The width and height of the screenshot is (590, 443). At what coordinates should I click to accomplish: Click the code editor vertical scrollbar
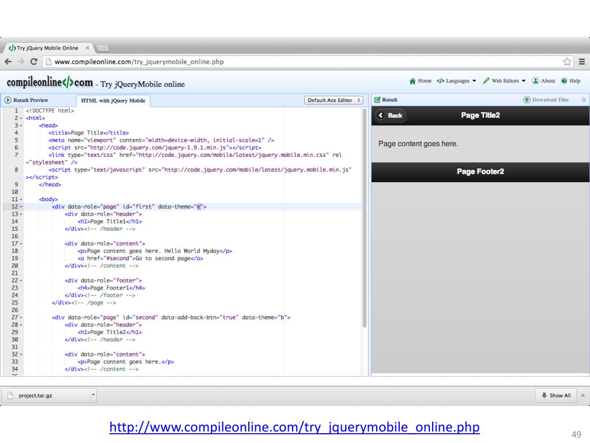pyautogui.click(x=364, y=219)
